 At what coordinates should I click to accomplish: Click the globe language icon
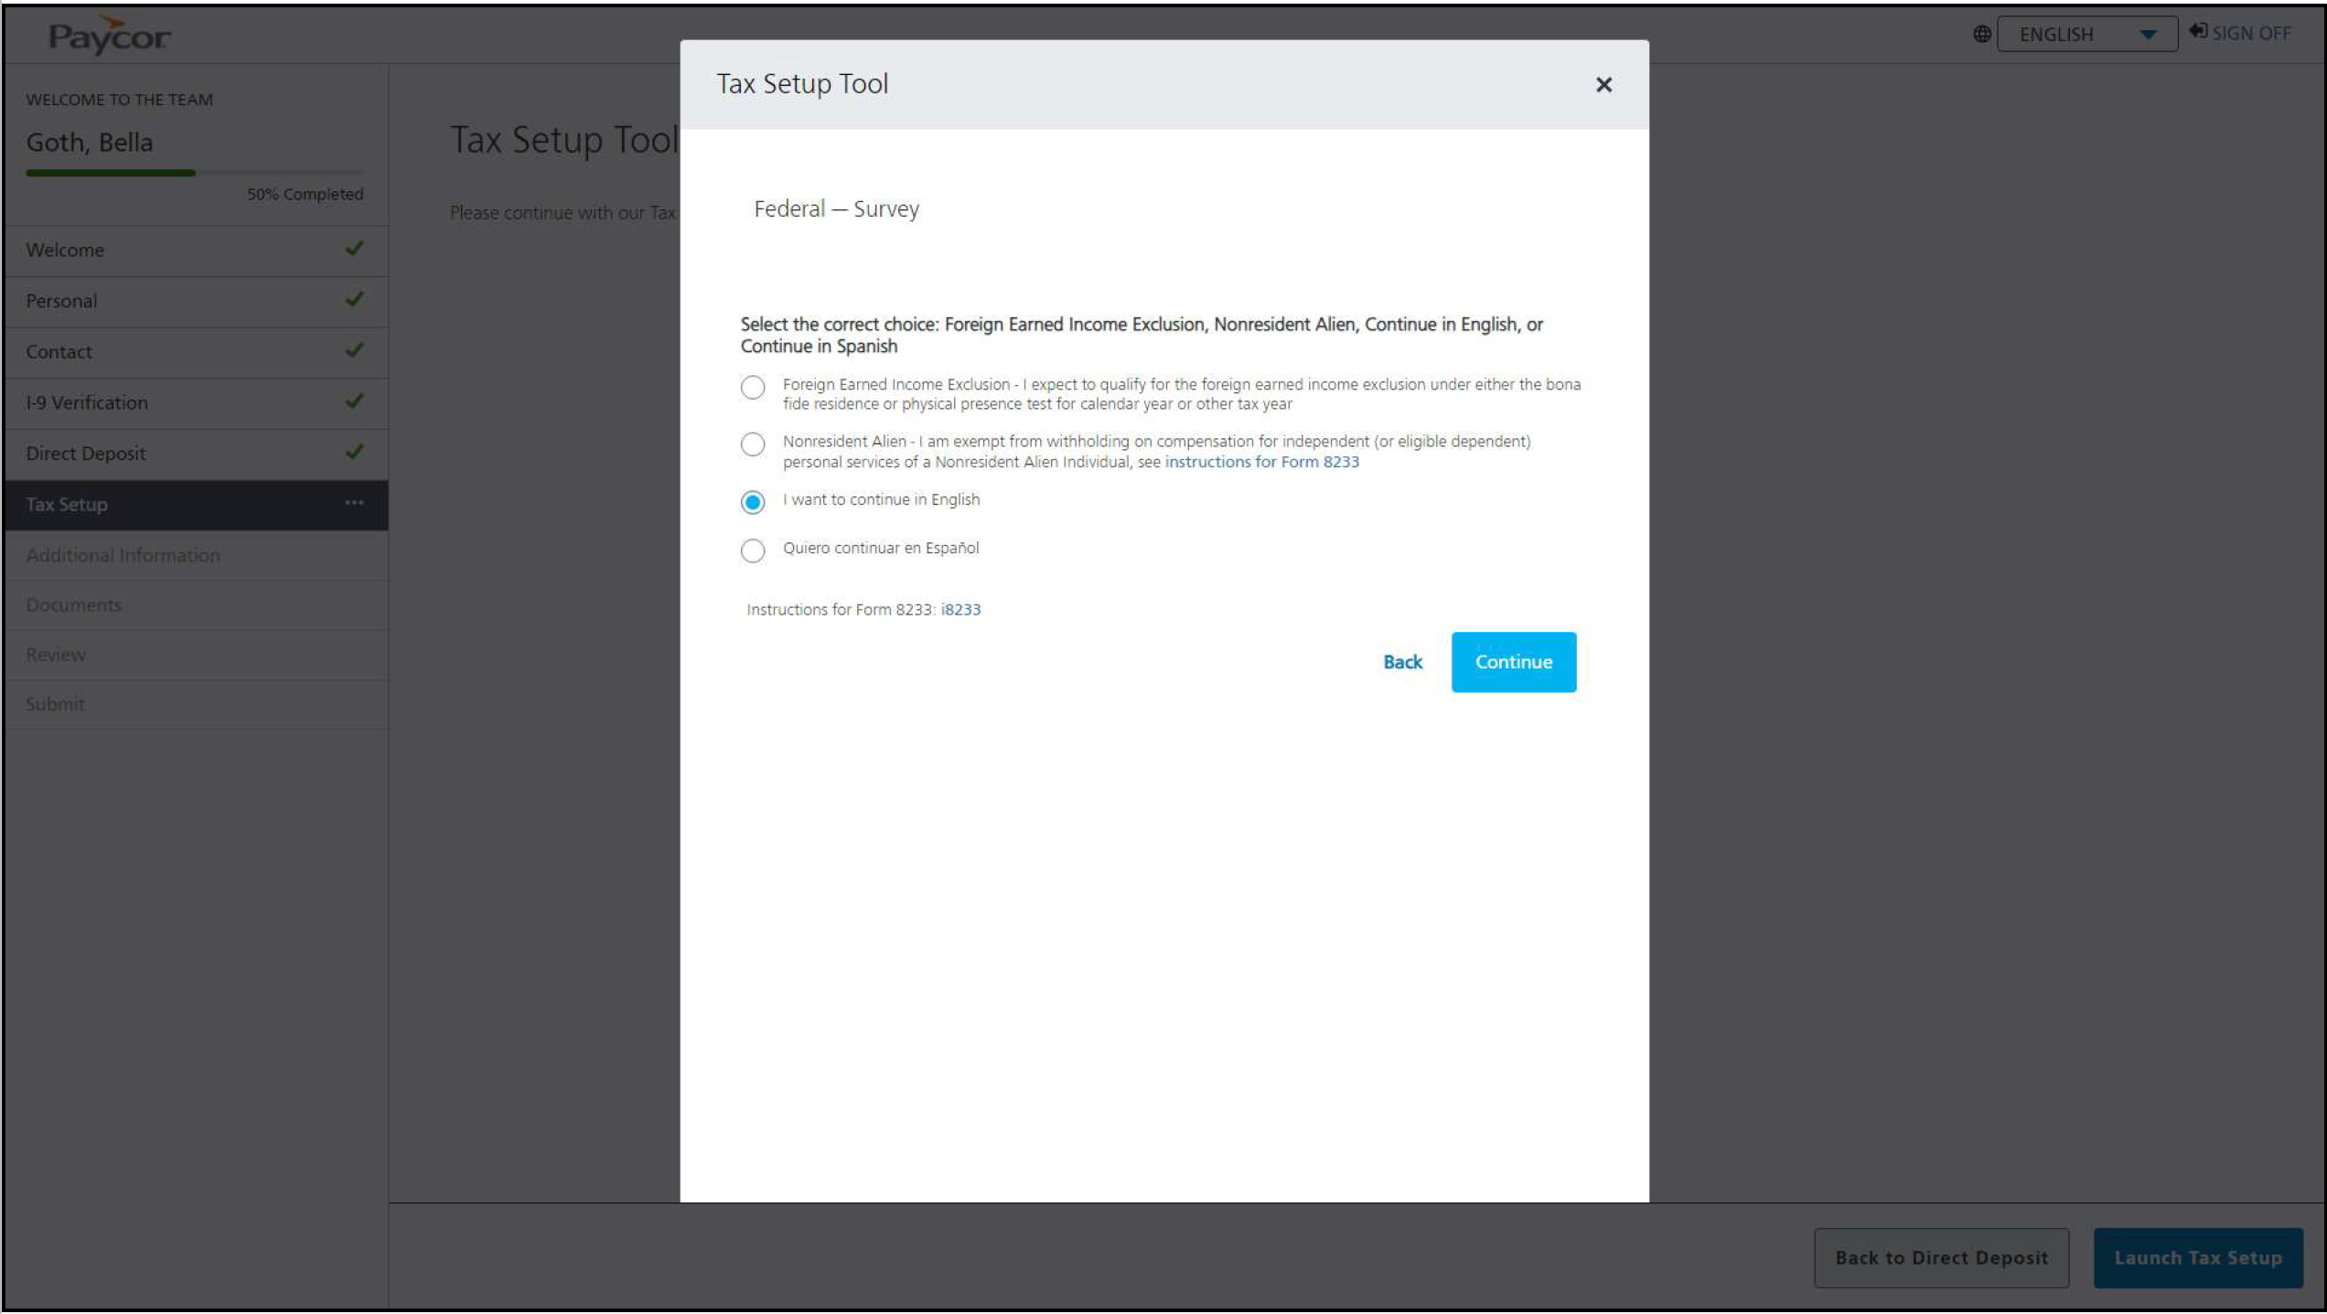[x=1981, y=34]
